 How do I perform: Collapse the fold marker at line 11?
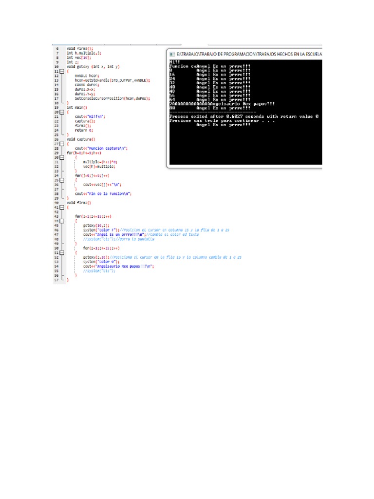(x=62, y=71)
